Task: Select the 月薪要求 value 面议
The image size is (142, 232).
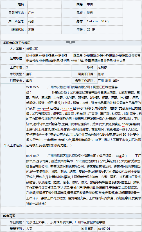Action: (29, 81)
